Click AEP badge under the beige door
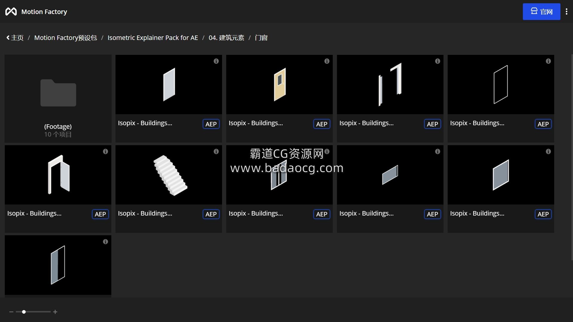573x322 pixels. pos(322,124)
